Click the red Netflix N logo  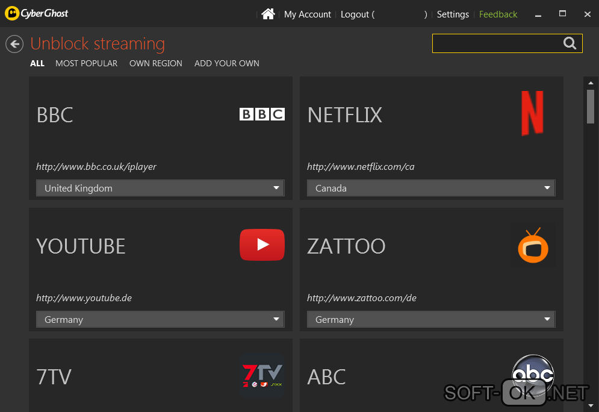coord(533,113)
